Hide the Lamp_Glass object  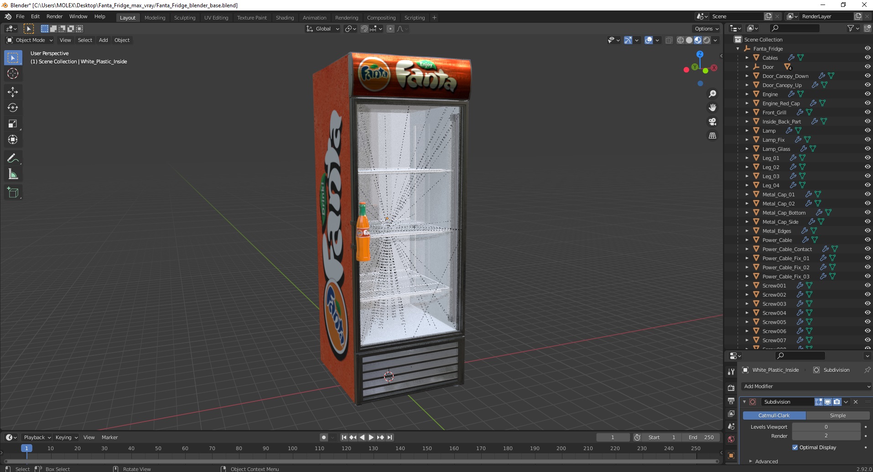click(868, 149)
